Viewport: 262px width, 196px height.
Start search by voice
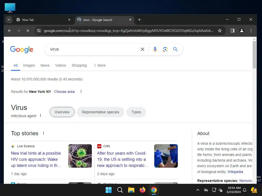tap(155, 49)
